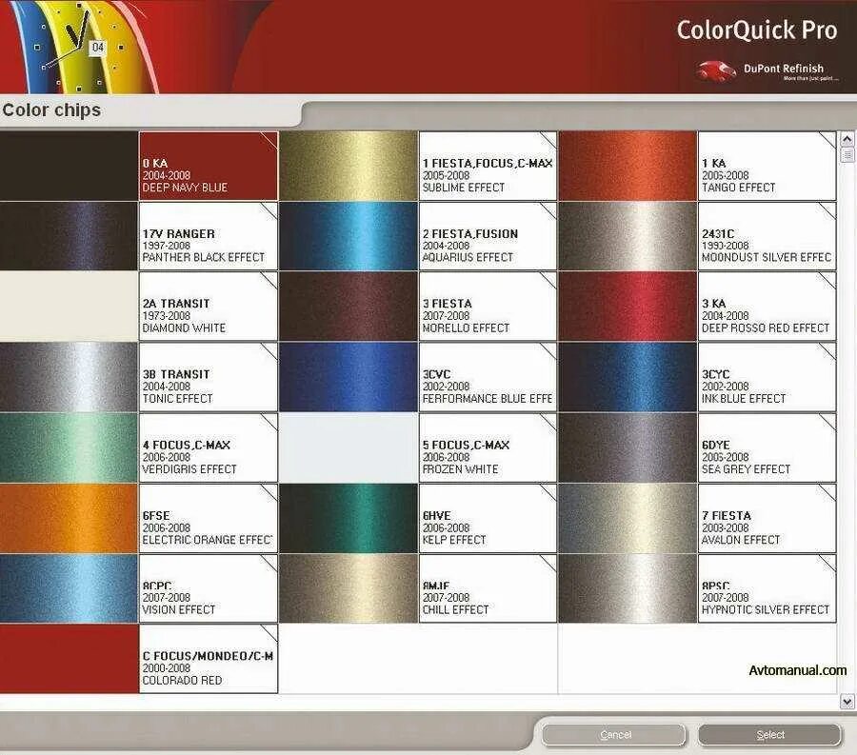
Task: Select the Diamond White swatch
Action: point(69,307)
